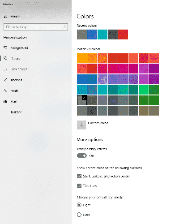Image resolution: width=175 pixels, height=224 pixels.
Task: Pick the red recent color
Action: point(123,34)
